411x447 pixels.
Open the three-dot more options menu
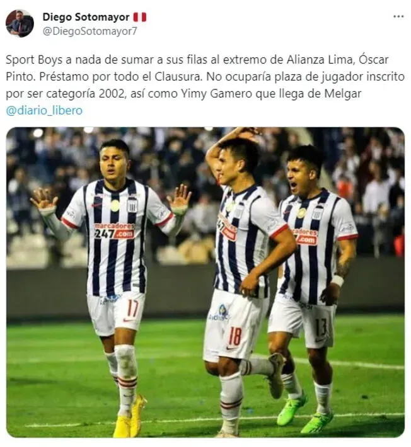click(x=398, y=16)
